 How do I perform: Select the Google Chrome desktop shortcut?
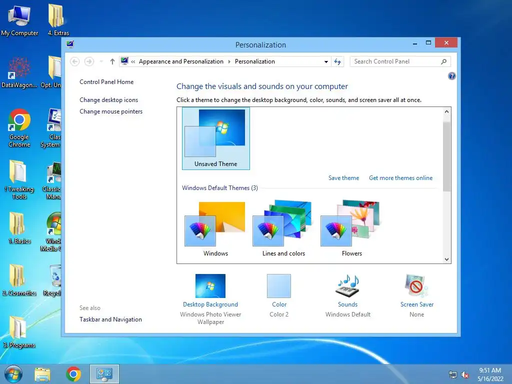[19, 128]
